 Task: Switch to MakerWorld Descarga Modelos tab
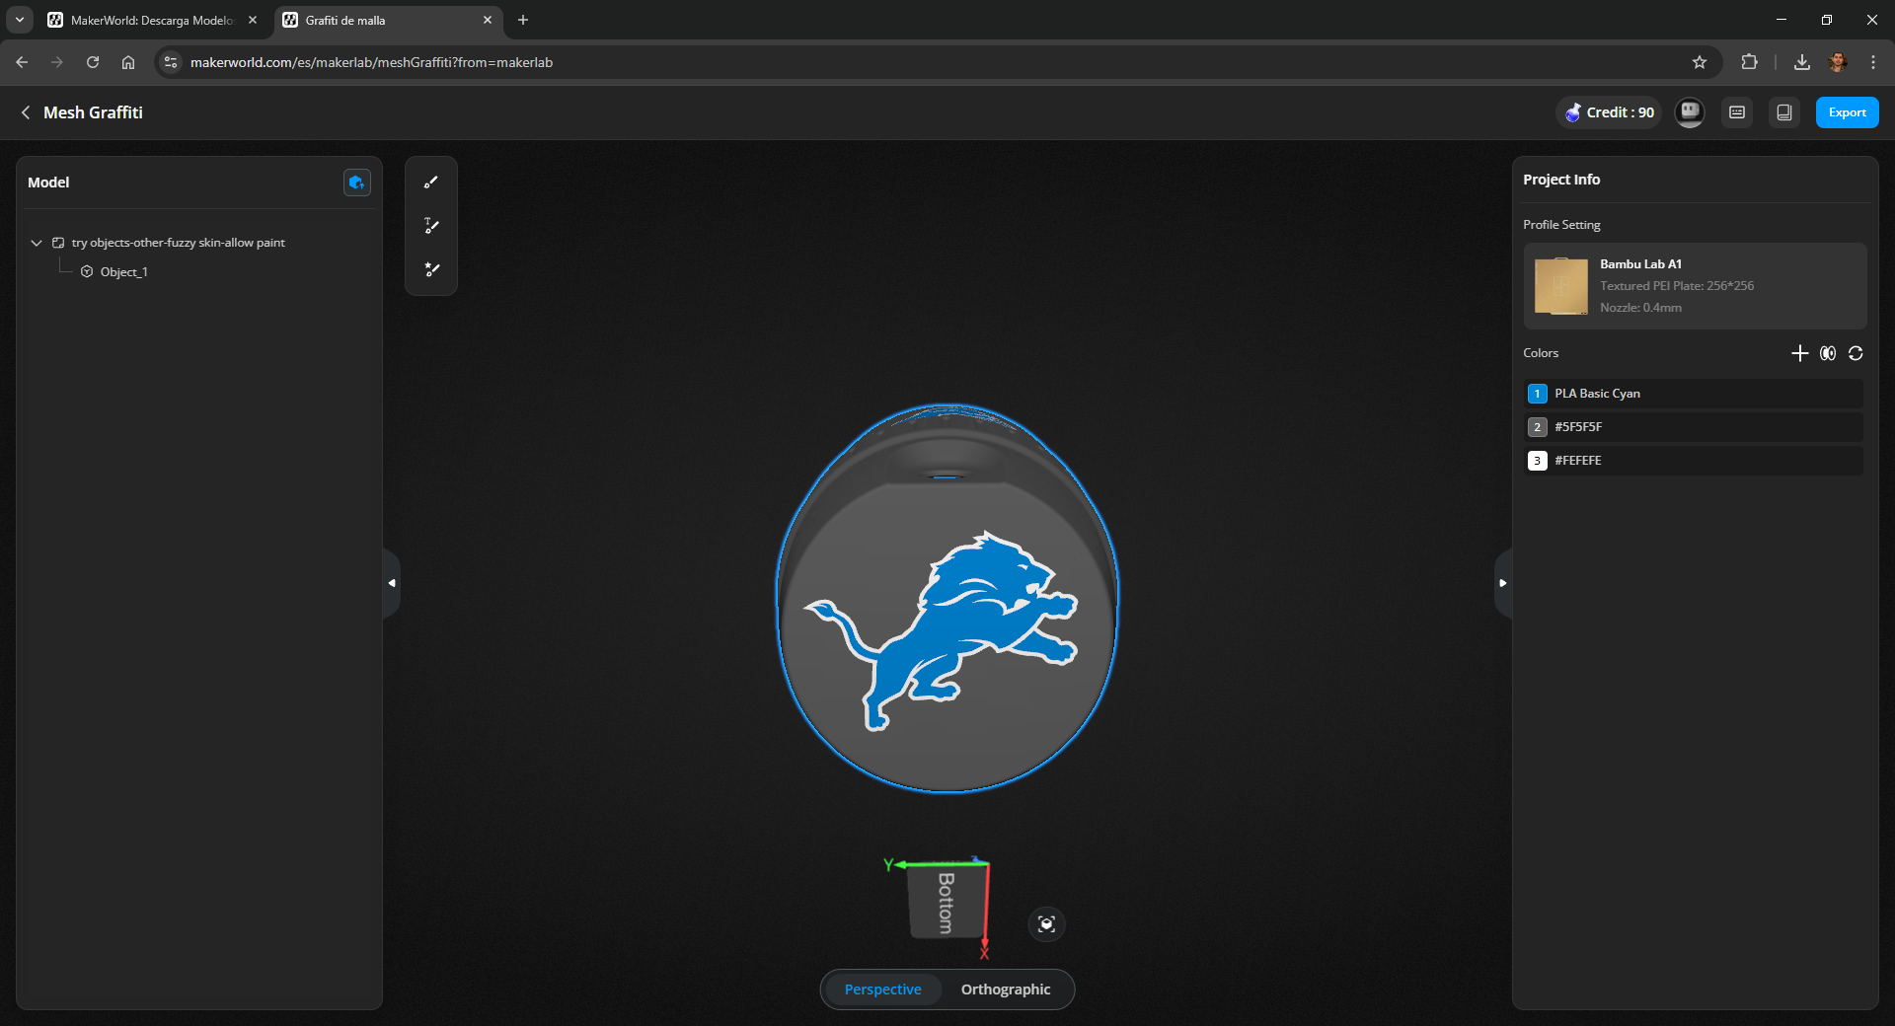pyautogui.click(x=151, y=20)
